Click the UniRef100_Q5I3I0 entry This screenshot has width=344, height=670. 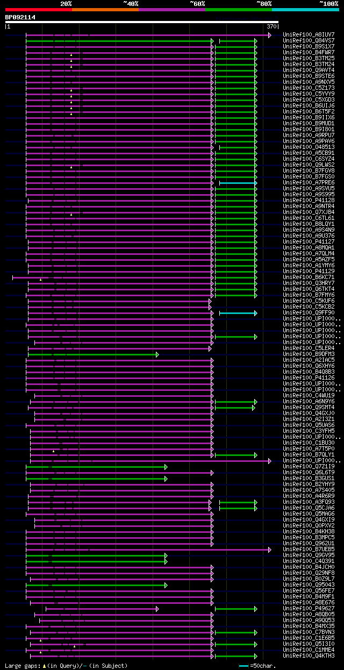click(x=309, y=644)
